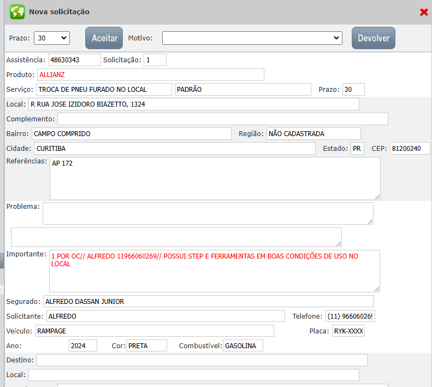Click the Bairro field CAMPO COMPRIDO

pos(131,133)
